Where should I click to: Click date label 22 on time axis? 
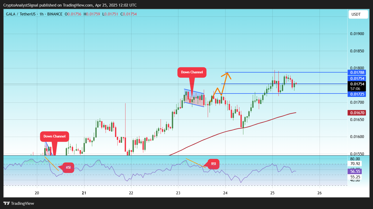point(131,193)
